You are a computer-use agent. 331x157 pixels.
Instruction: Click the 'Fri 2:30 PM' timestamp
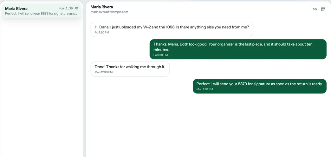[102, 33]
